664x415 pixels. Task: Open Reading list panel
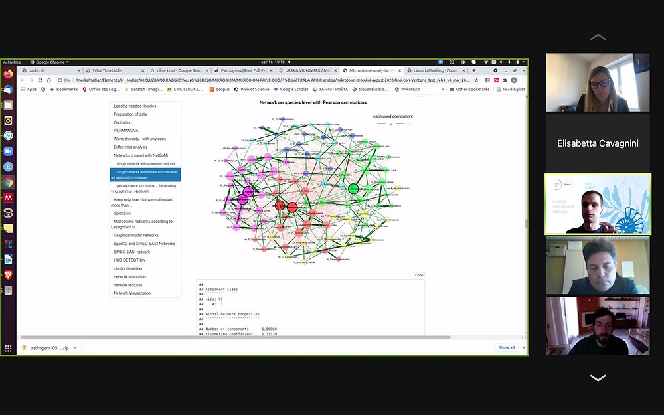(510, 90)
